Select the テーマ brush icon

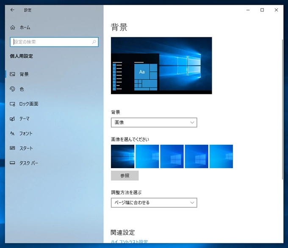tap(12, 119)
